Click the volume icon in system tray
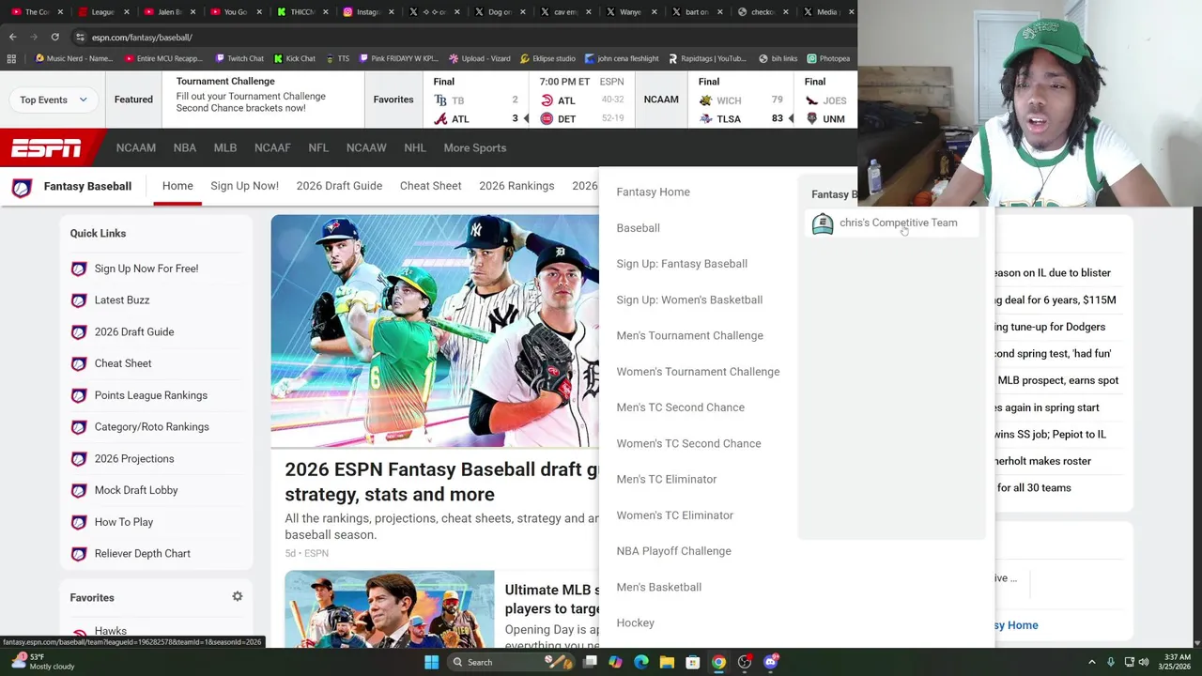This screenshot has height=676, width=1202. point(1146,662)
